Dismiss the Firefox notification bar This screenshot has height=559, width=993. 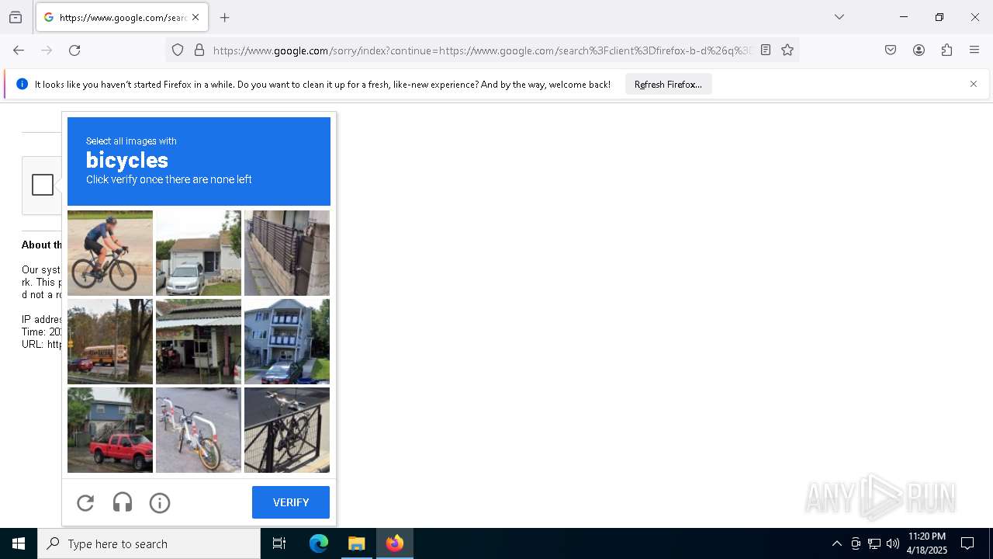pyautogui.click(x=974, y=84)
